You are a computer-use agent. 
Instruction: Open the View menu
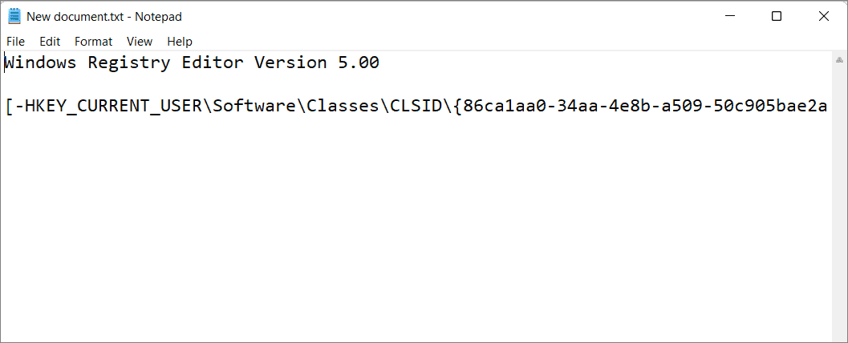[x=140, y=42]
